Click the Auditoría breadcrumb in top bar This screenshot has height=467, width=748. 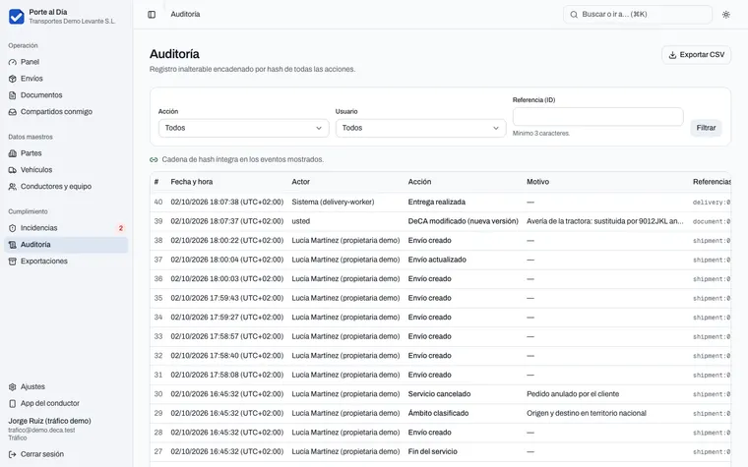click(x=185, y=15)
